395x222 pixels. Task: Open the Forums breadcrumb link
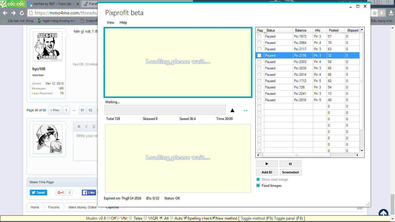point(53,207)
